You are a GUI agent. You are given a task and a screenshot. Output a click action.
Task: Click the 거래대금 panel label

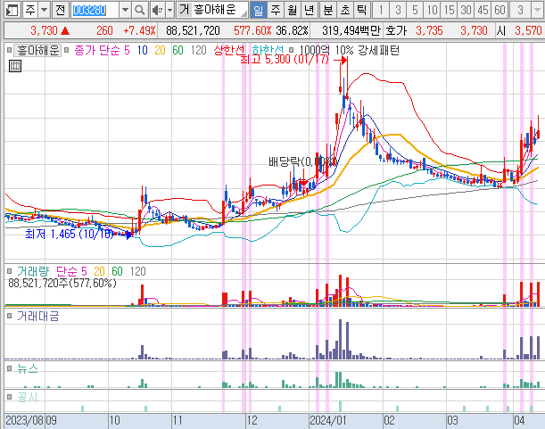click(37, 316)
